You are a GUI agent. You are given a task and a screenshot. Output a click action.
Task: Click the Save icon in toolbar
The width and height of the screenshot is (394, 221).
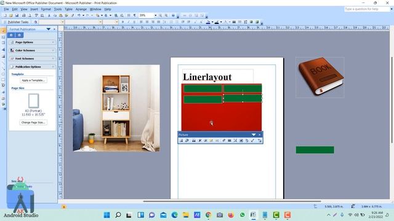[x=17, y=15]
